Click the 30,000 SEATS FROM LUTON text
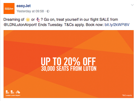The height and width of the screenshot is (101, 137). point(69,68)
